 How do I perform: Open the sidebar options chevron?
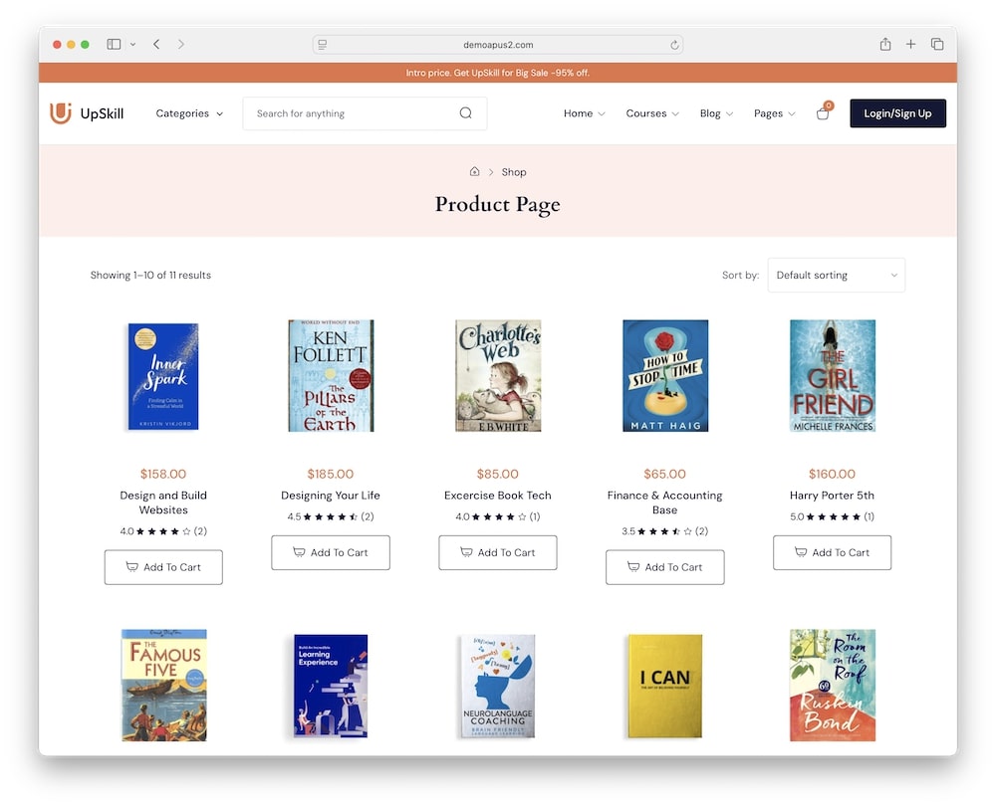pos(132,44)
